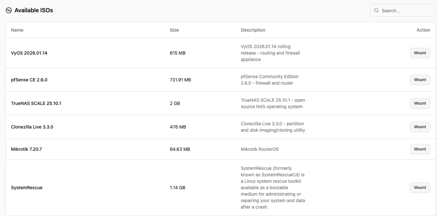Click the Action column header

pos(423,30)
